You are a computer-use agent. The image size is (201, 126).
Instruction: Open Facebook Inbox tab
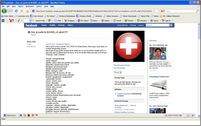pyautogui.click(x=70, y=25)
